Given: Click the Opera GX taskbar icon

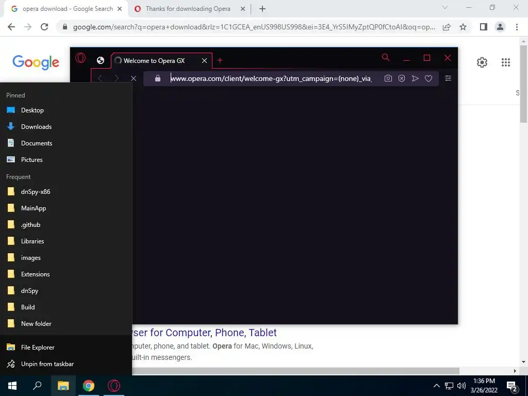Looking at the screenshot, I should [x=114, y=386].
